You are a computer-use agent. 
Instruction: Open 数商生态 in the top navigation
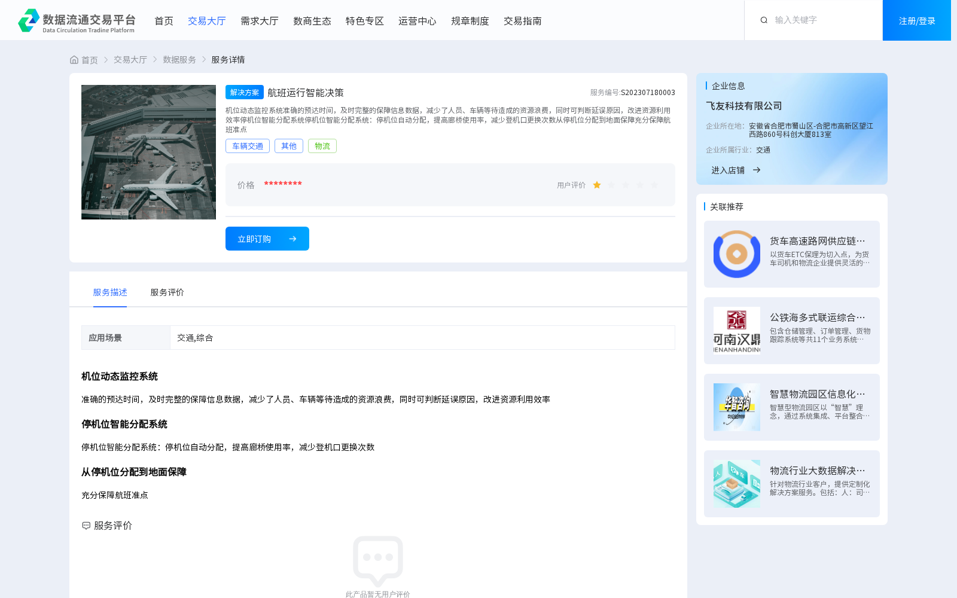(x=312, y=21)
